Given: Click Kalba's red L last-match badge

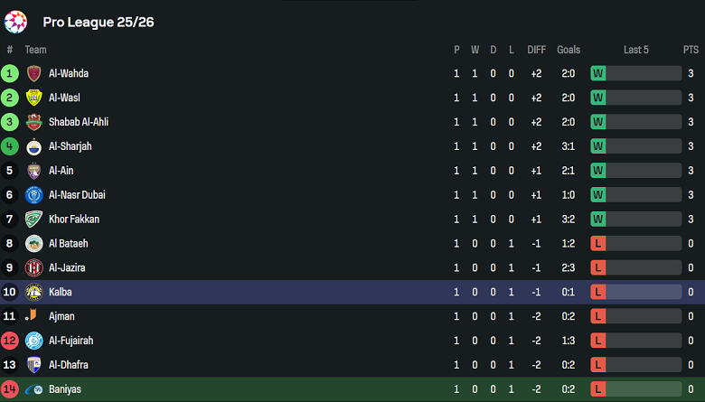Looking at the screenshot, I should [x=598, y=293].
